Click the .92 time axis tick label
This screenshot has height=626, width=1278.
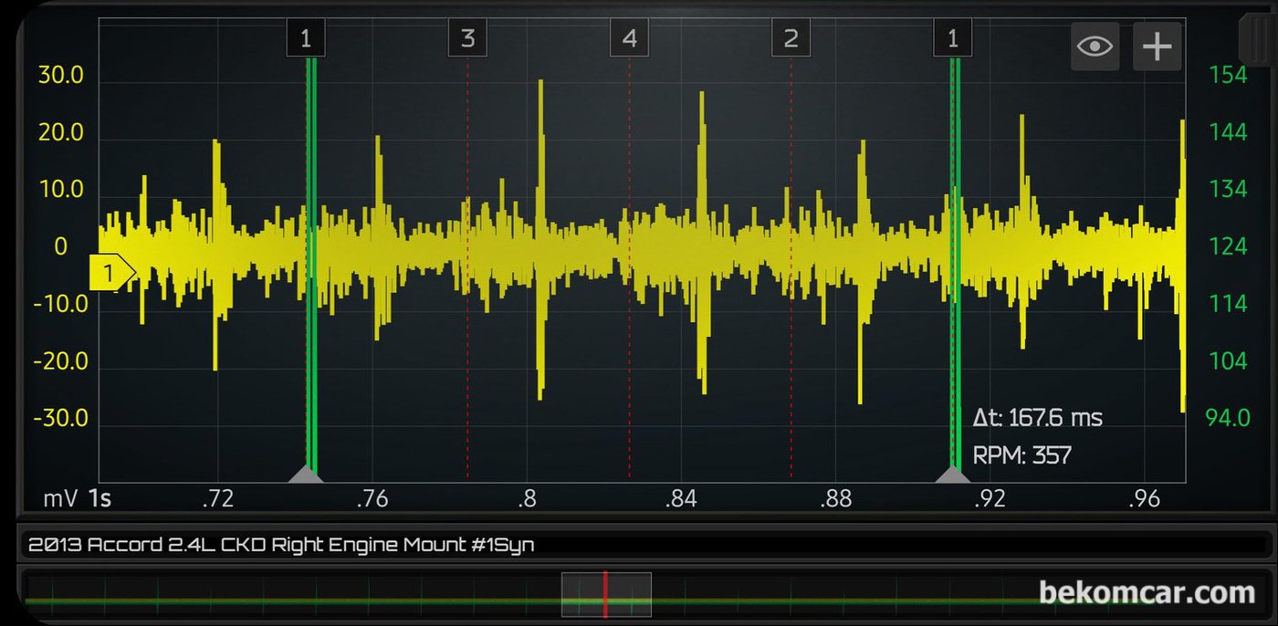pos(989,499)
